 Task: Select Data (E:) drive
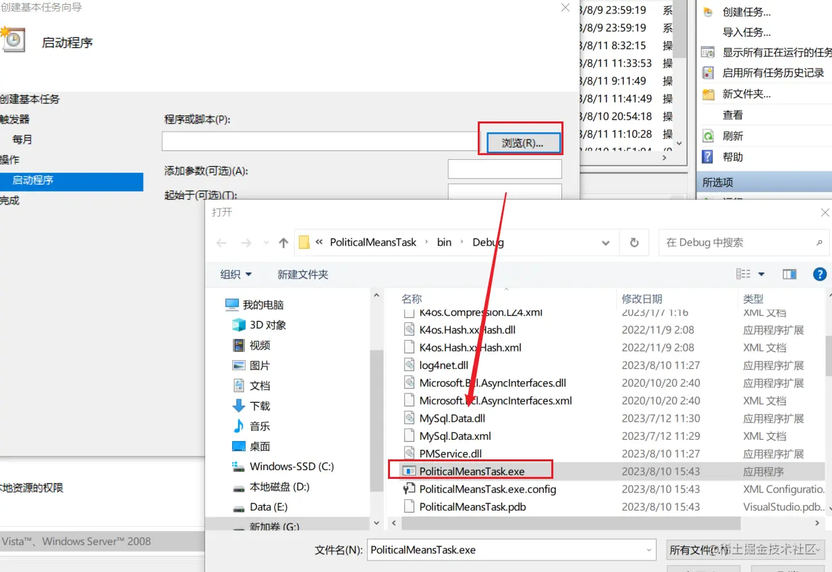(268, 507)
